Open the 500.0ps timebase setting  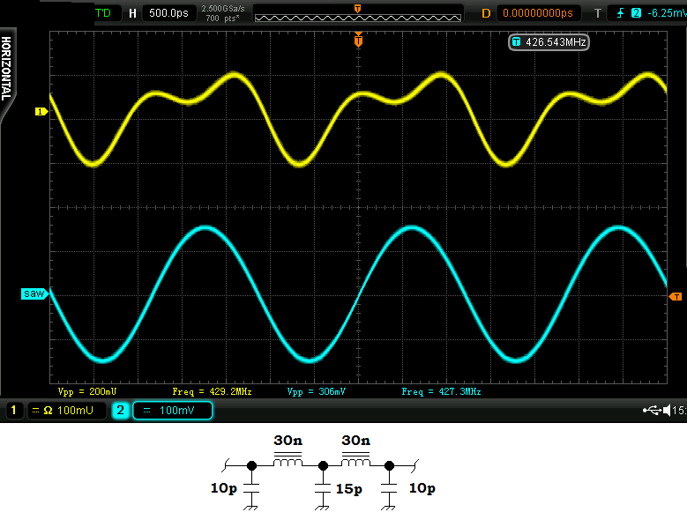(x=168, y=13)
